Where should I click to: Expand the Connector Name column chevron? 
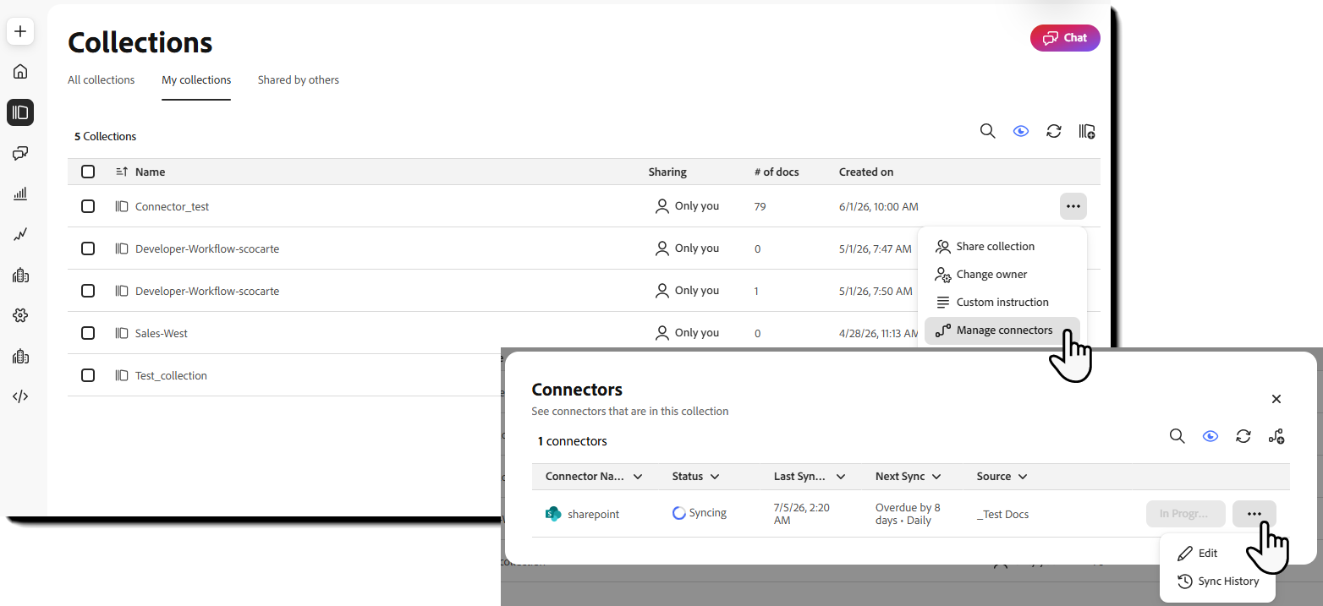[638, 477]
